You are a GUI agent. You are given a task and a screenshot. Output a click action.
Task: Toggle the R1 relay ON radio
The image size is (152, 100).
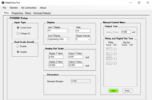tap(115, 49)
